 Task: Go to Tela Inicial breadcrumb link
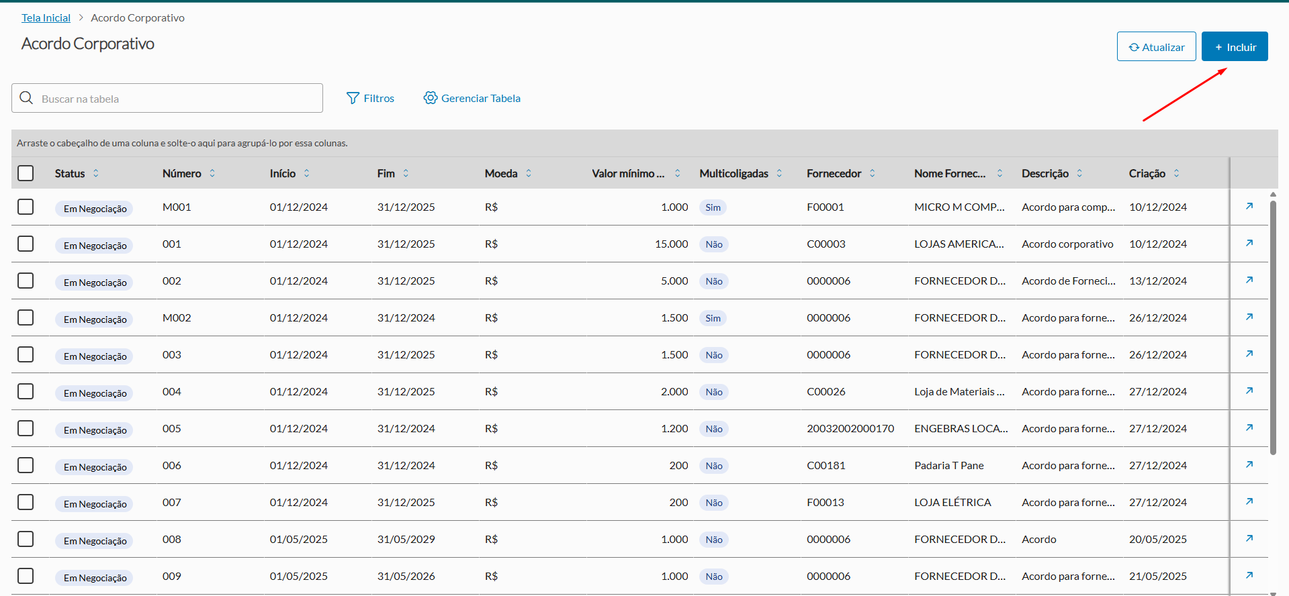46,18
